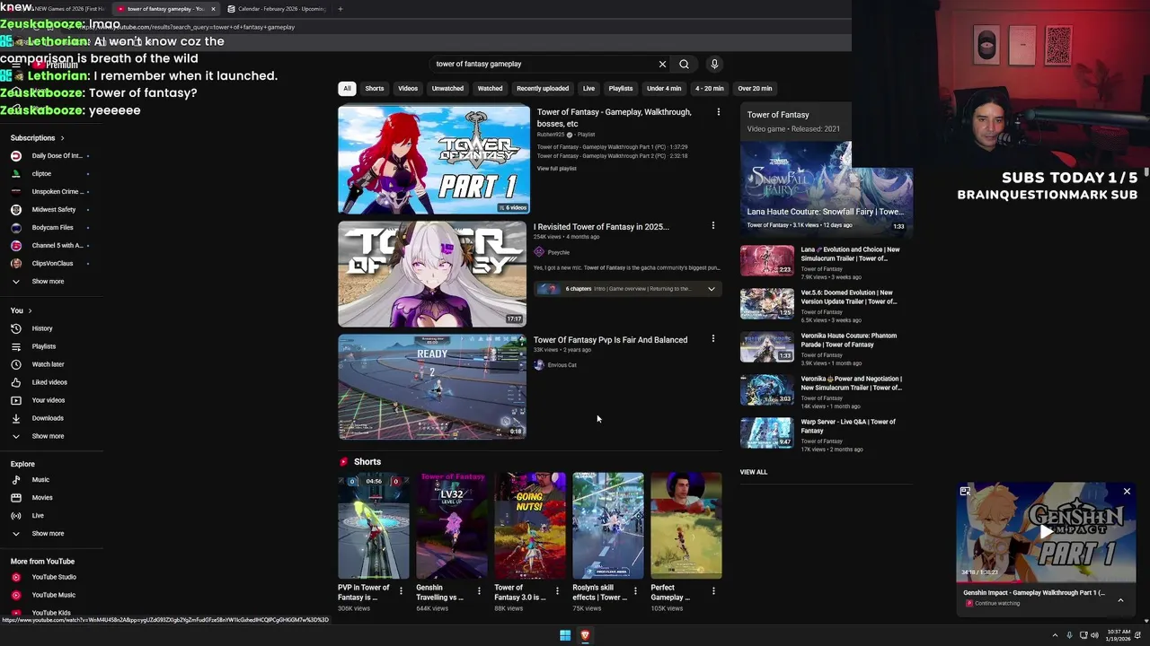Select the Videos filter chip
Screen dimensions: 1150x646
point(408,88)
